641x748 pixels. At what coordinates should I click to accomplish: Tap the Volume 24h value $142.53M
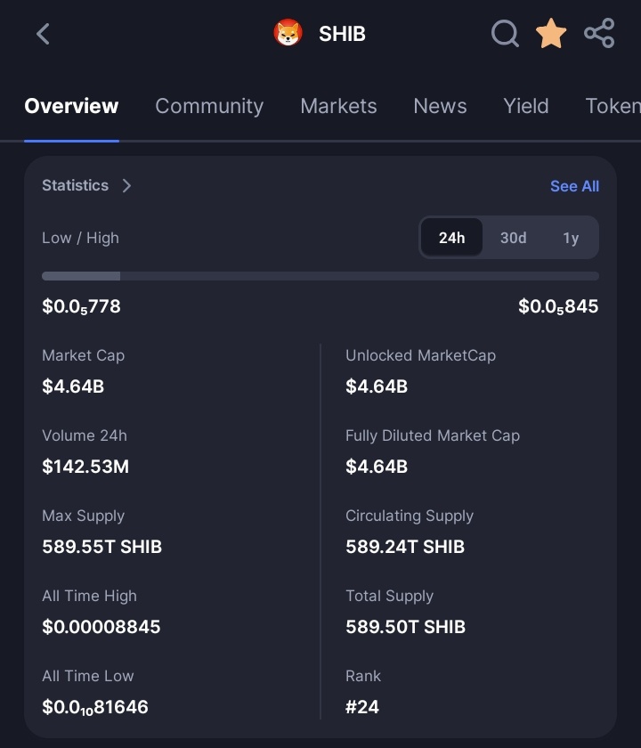pyautogui.click(x=85, y=467)
